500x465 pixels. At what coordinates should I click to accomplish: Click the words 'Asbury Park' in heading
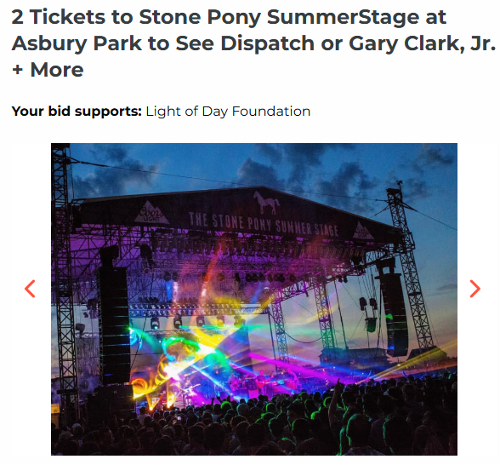coord(77,43)
